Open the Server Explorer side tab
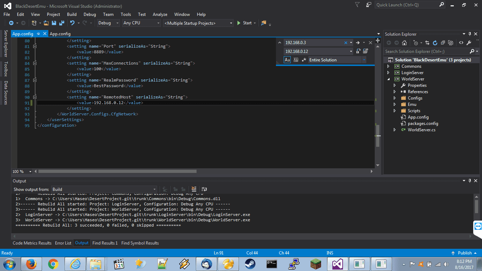The height and width of the screenshot is (271, 482). pyautogui.click(x=6, y=43)
